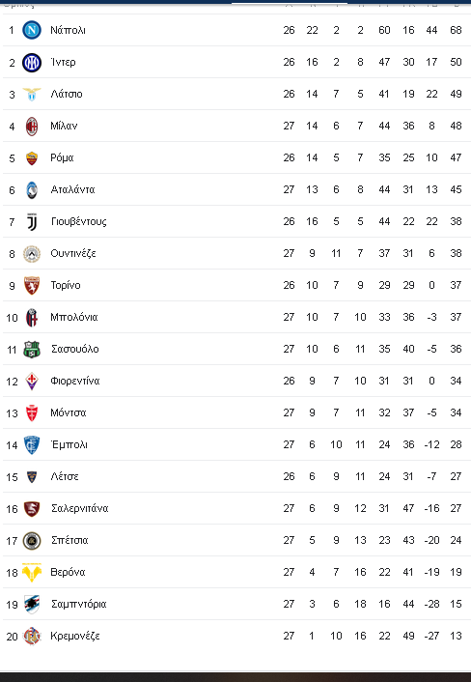Viewport: 471px width, 682px height.
Task: Select the Σπέτσια row at rank 17
Action: coord(236,540)
